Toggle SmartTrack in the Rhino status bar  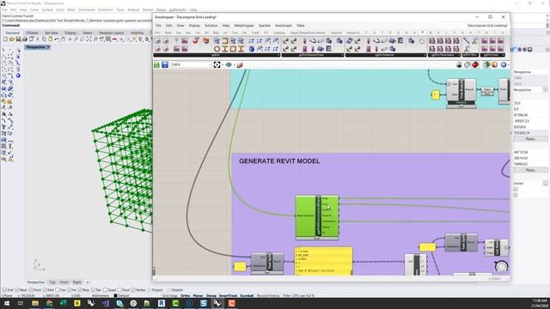point(229,295)
